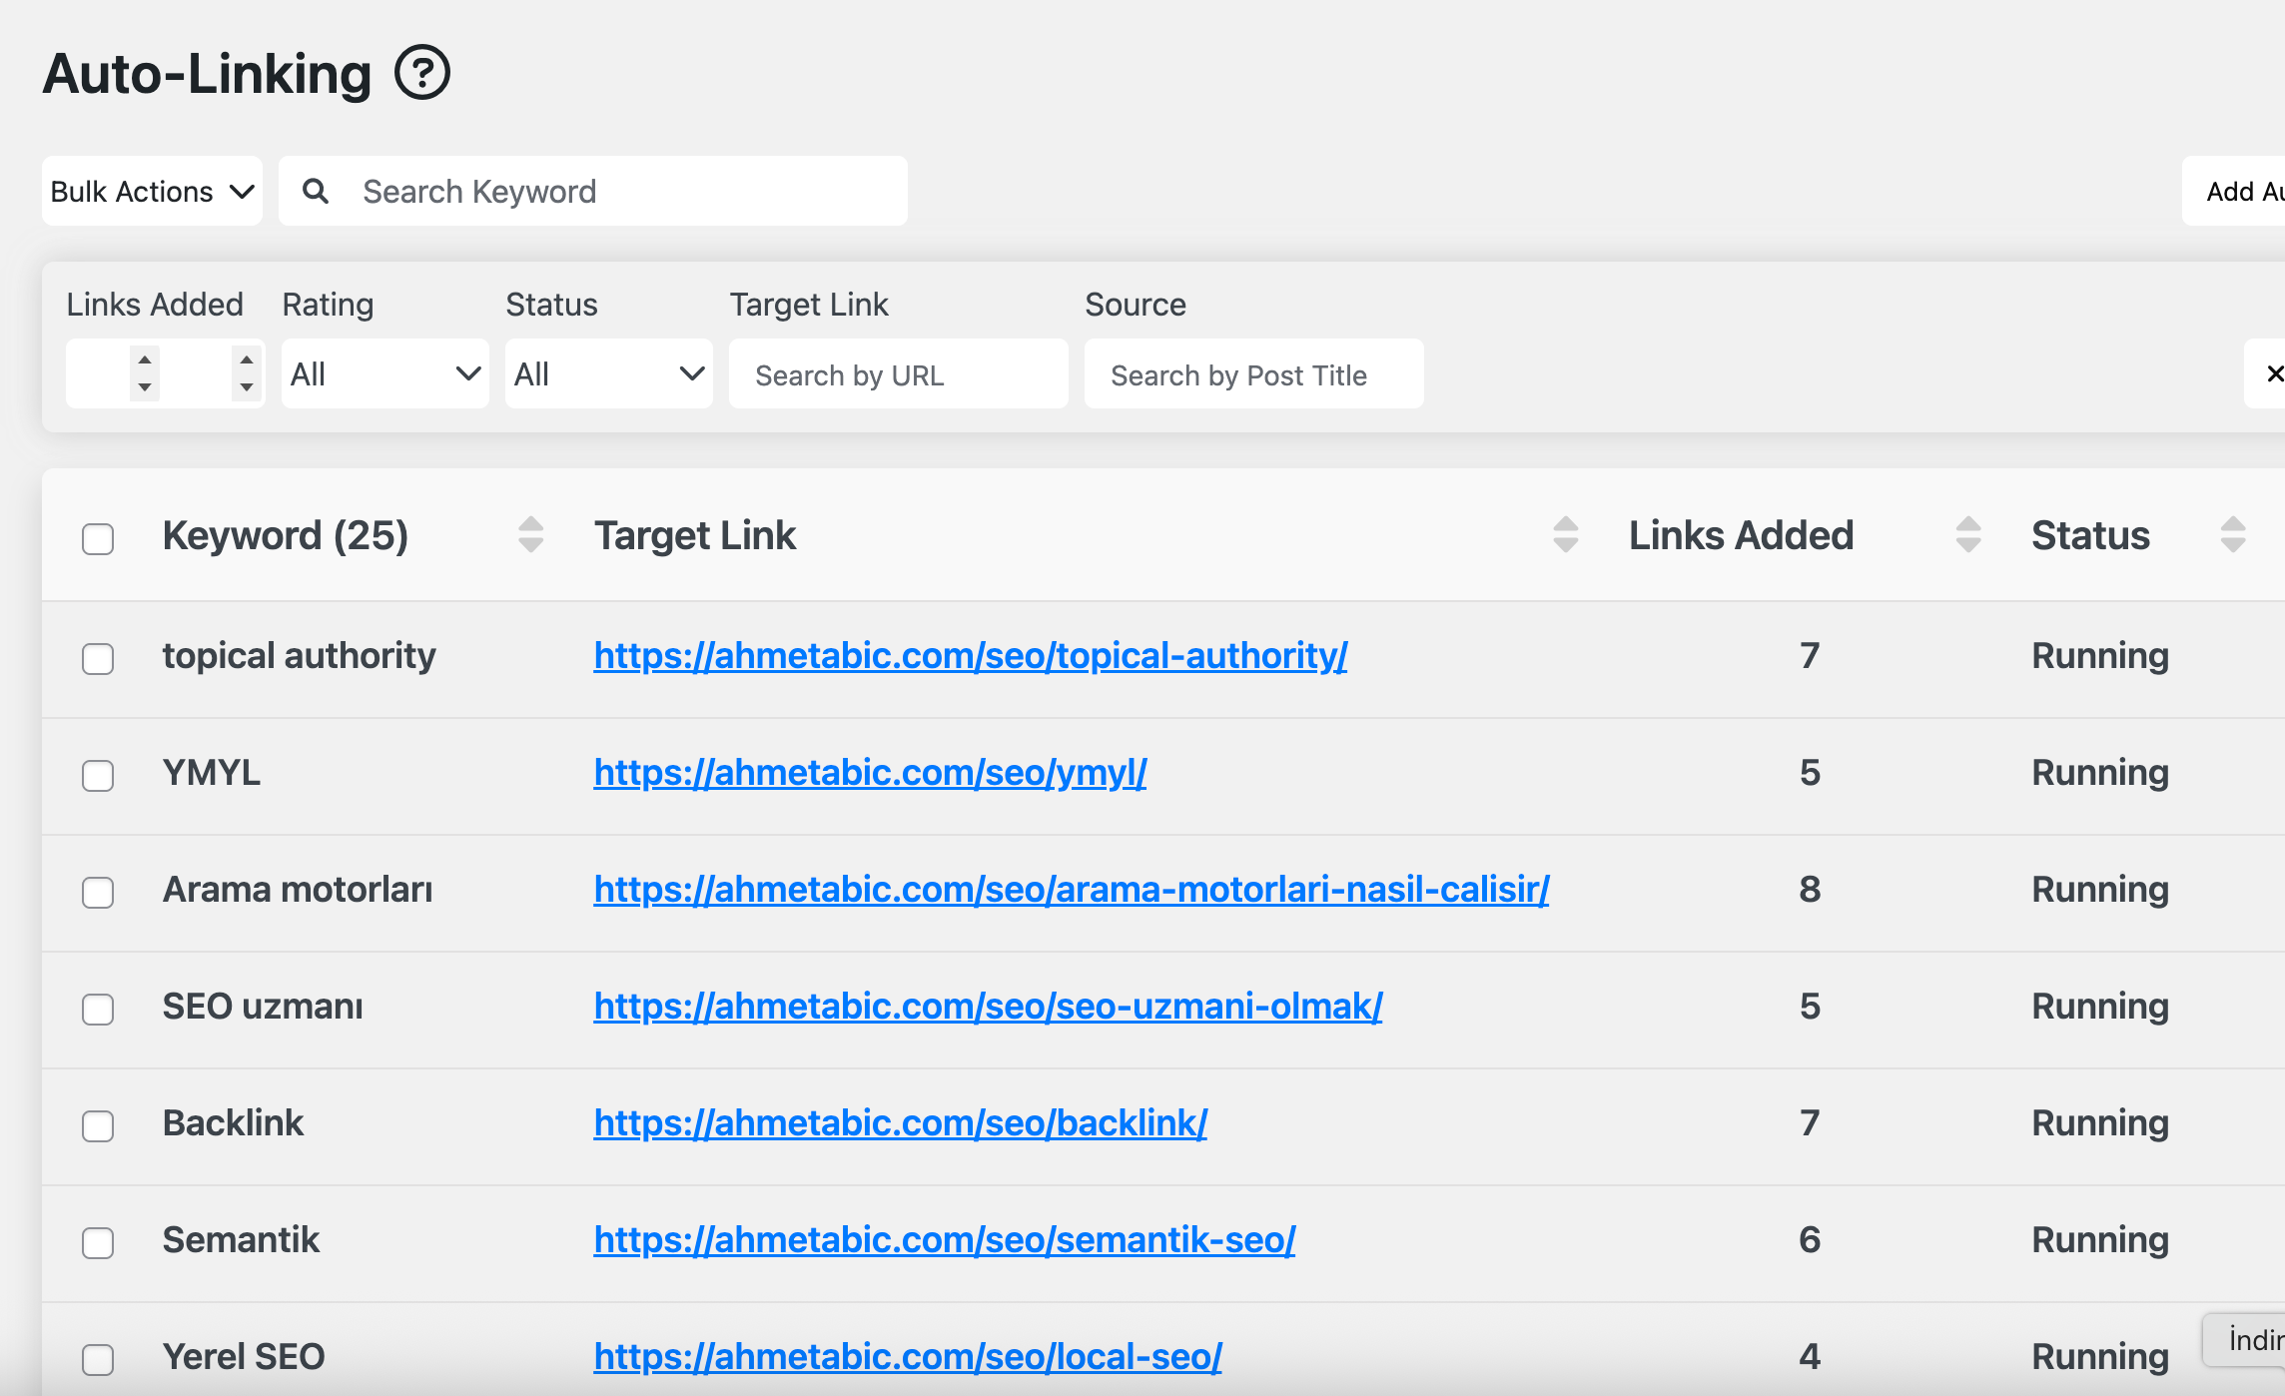Check the topical authority row checkbox

(x=98, y=658)
